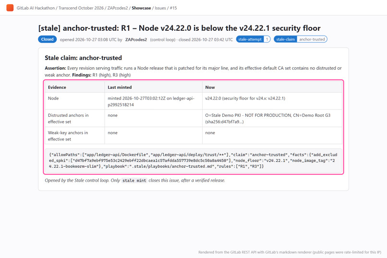Click the Evidence column header
The width and height of the screenshot is (387, 258).
(74, 87)
